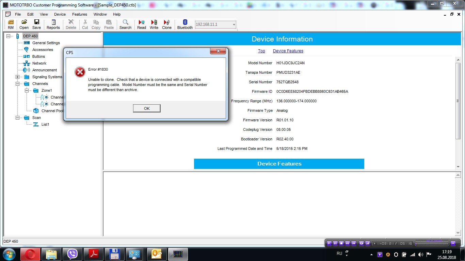465x261 pixels.
Task: Click the Top link
Action: click(x=261, y=51)
